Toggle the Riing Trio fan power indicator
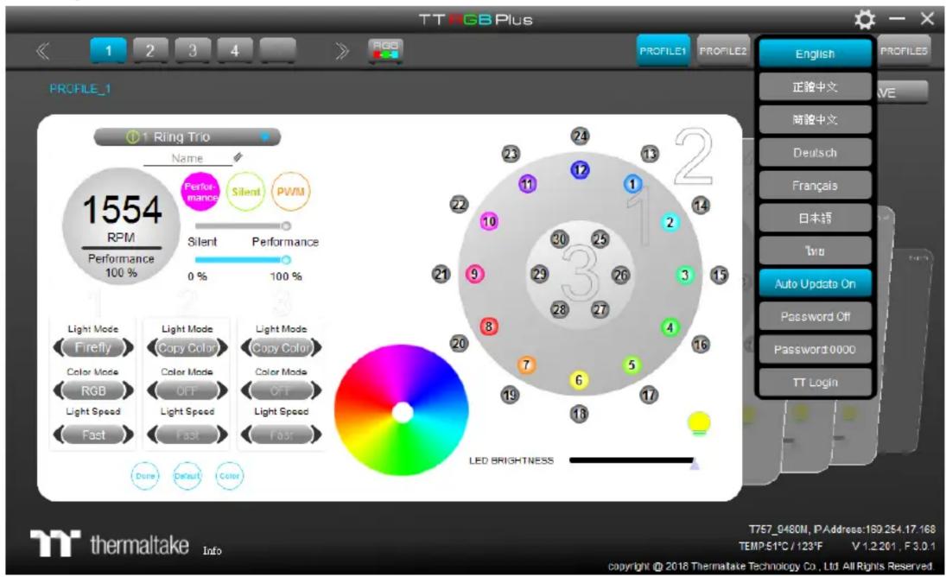This screenshot has width=946, height=577. [133, 136]
